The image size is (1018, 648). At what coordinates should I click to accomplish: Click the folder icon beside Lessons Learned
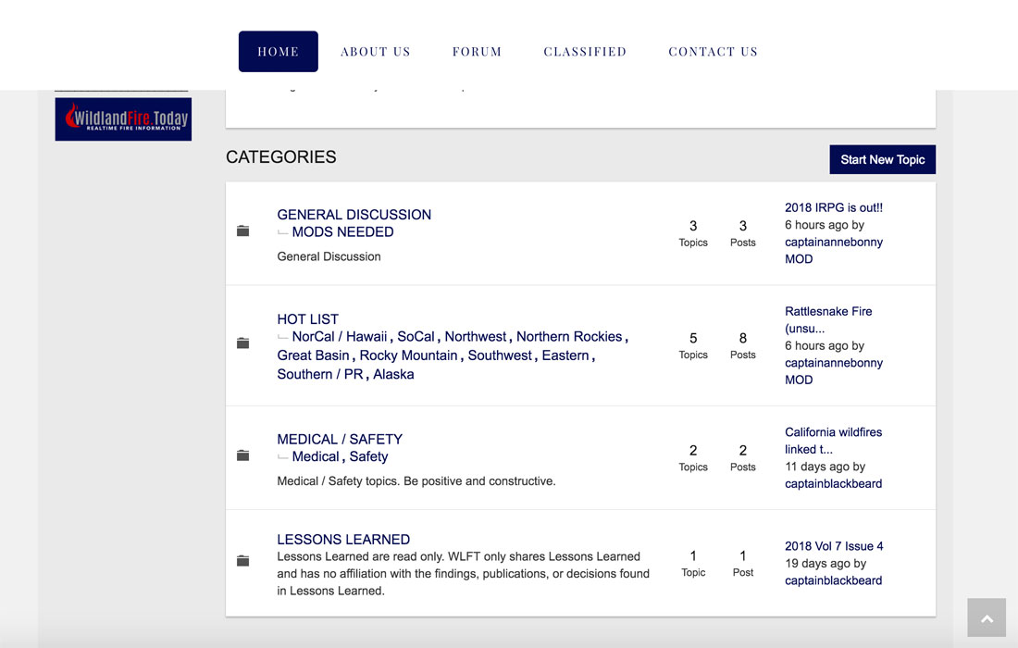(x=242, y=561)
